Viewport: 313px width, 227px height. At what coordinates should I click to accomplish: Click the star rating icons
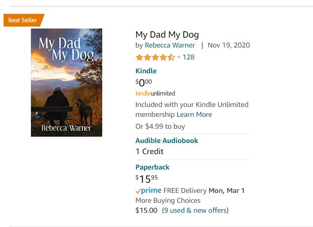(155, 57)
